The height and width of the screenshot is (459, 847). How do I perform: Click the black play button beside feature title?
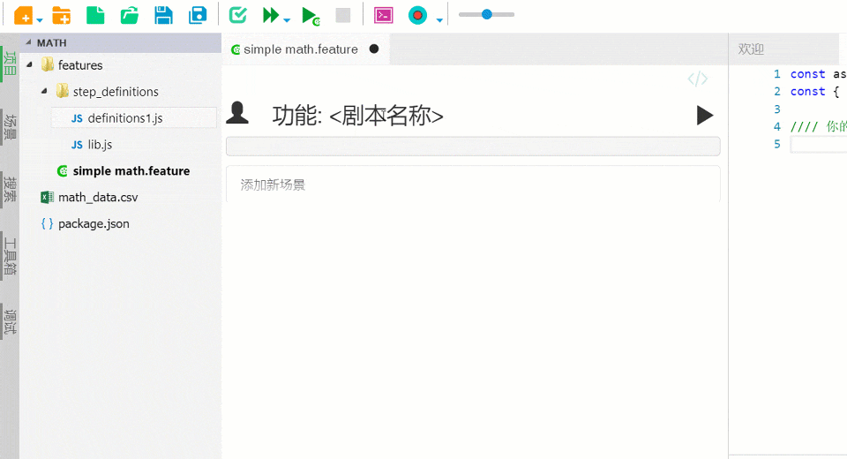704,115
